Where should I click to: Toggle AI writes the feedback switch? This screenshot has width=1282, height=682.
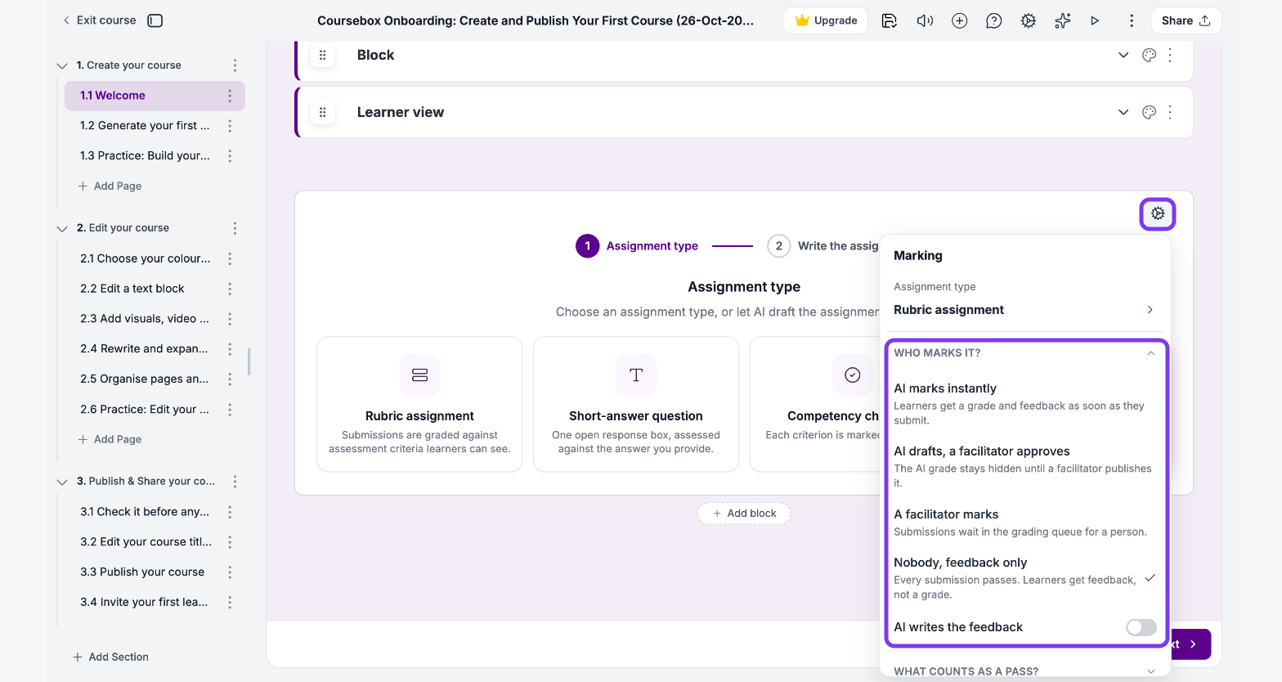point(1141,627)
